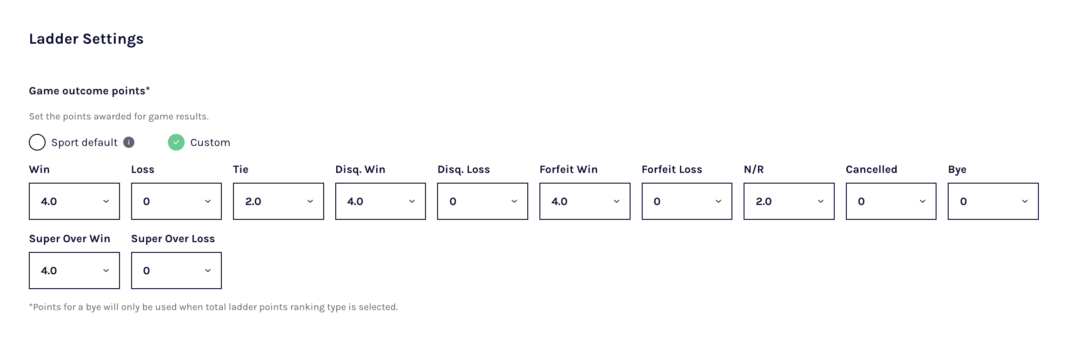This screenshot has height=337, width=1070.
Task: Click the chevron arrow in the Win field
Action: (106, 201)
